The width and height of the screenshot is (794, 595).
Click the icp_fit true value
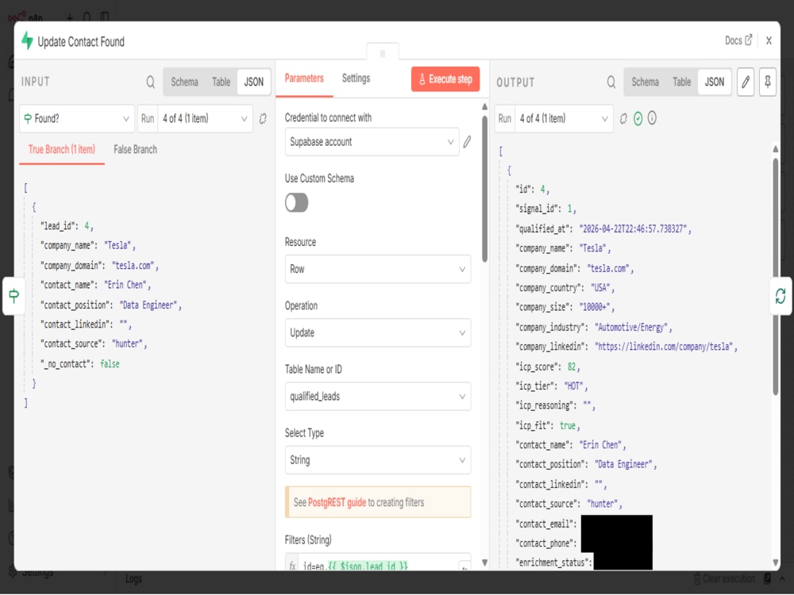coord(567,426)
